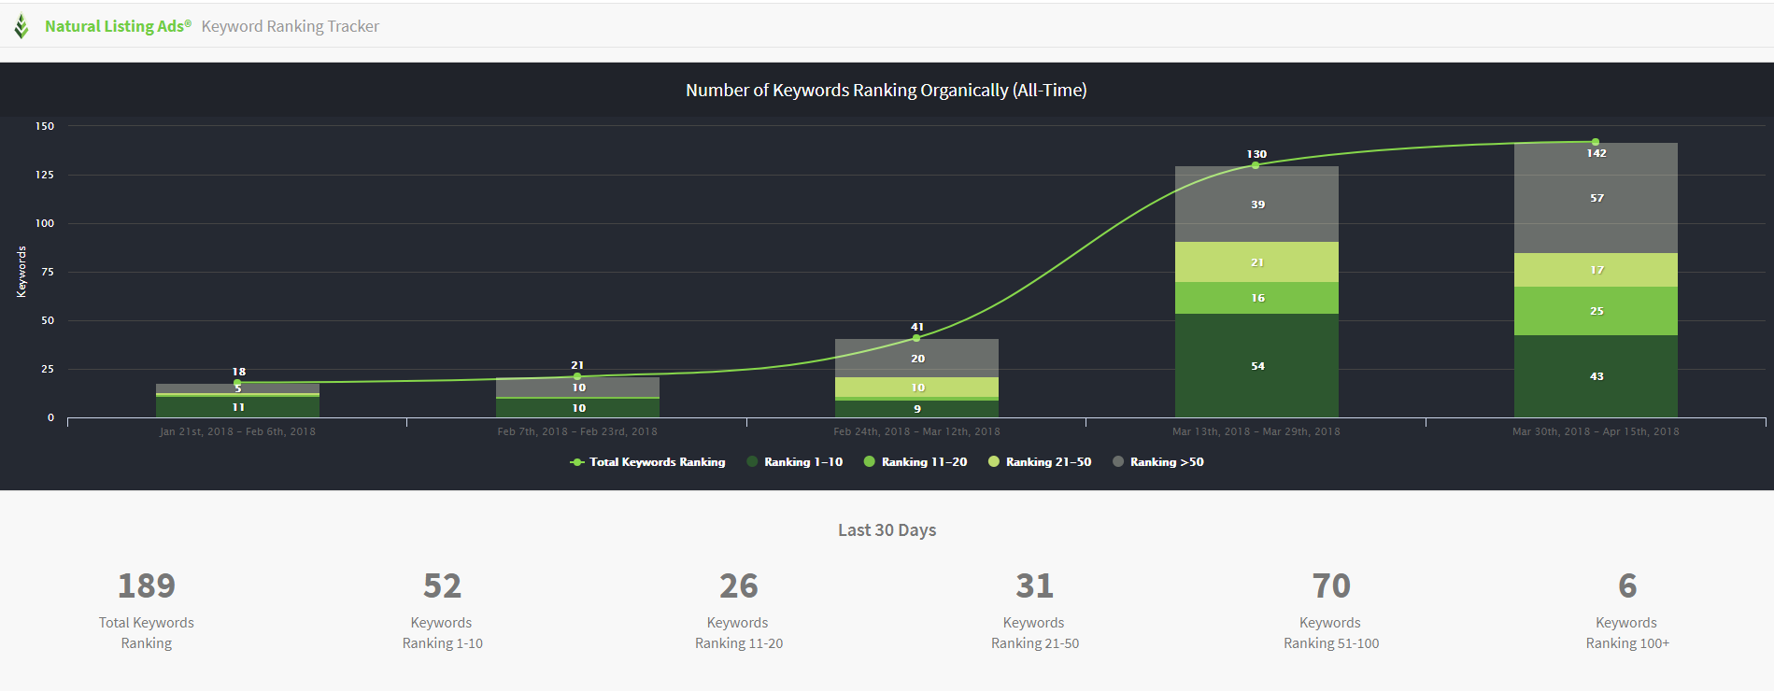Toggle the Ranking 1–10 legend series
Viewport: 1774px width, 691px height.
point(794,462)
